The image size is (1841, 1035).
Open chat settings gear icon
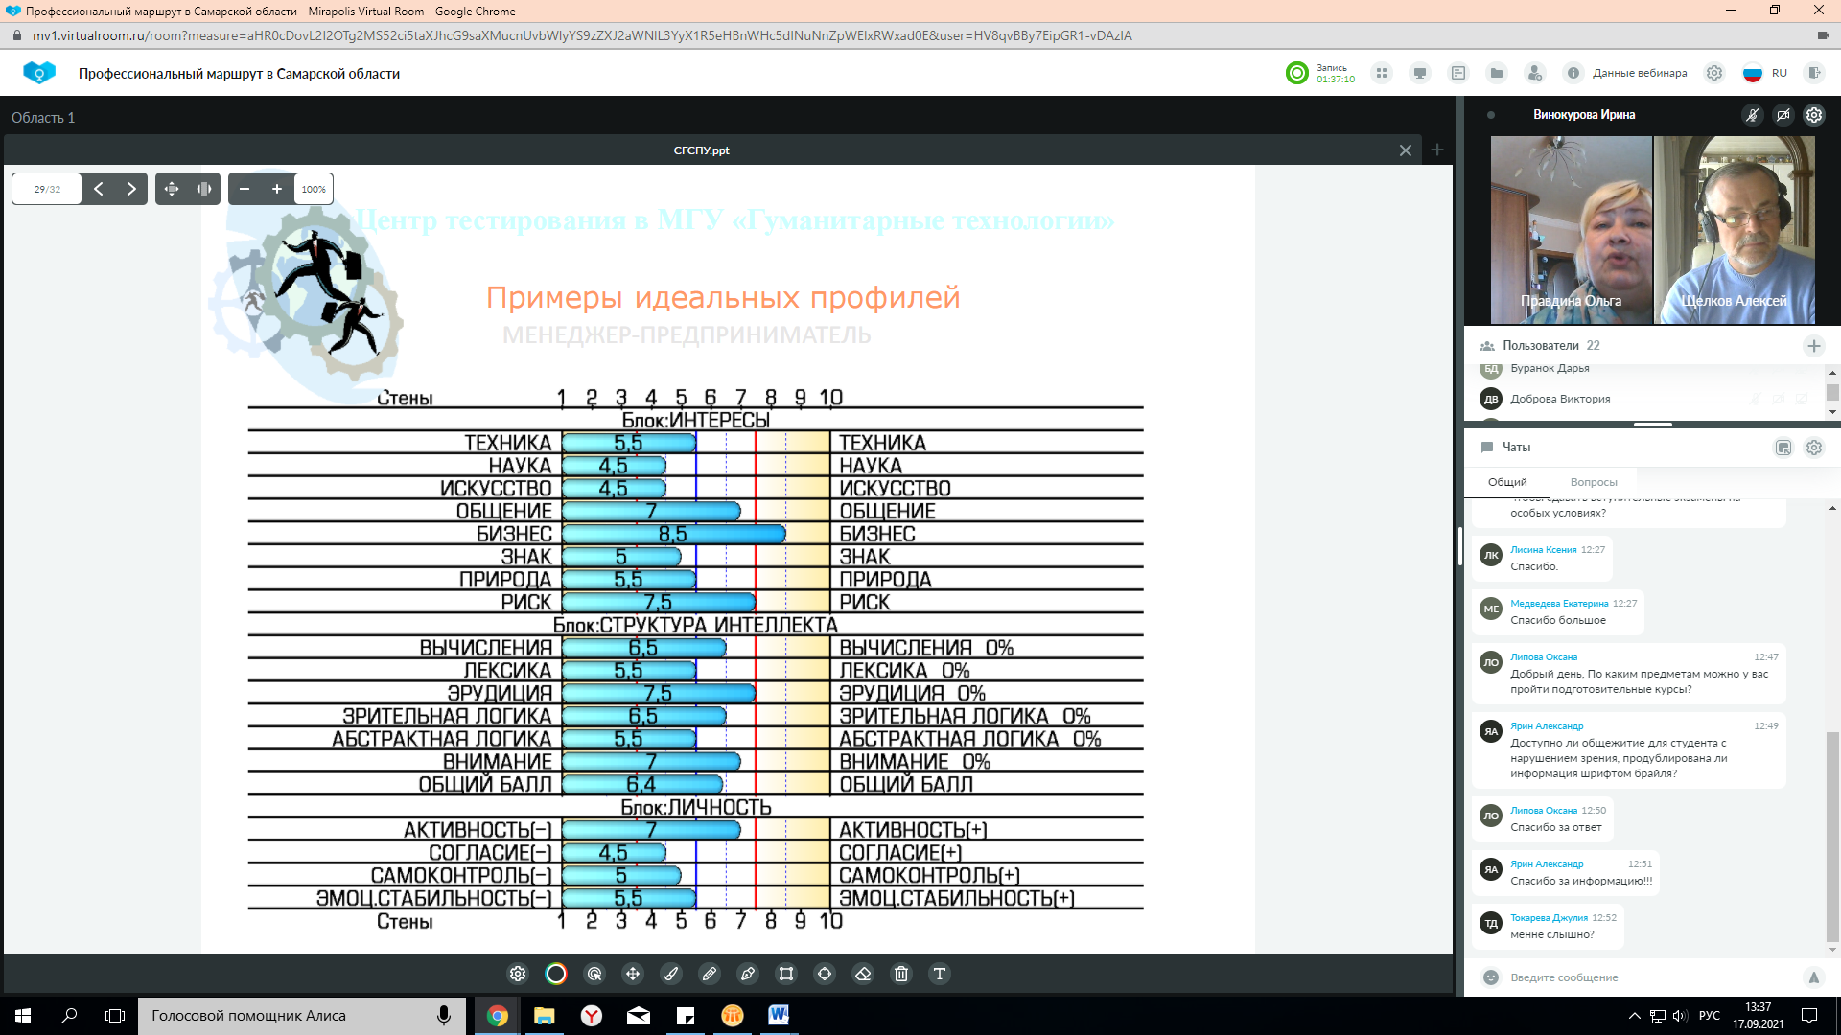(x=1814, y=448)
